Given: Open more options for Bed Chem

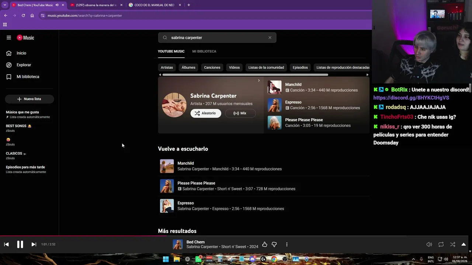Looking at the screenshot, I should pyautogui.click(x=287, y=244).
